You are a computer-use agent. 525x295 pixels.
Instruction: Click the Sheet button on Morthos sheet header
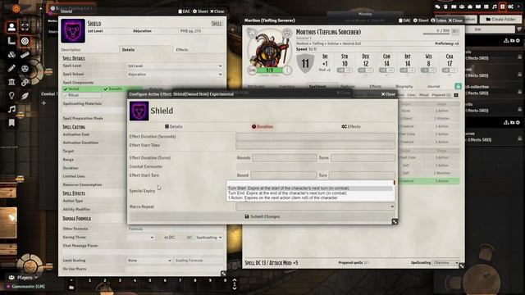tap(421, 20)
